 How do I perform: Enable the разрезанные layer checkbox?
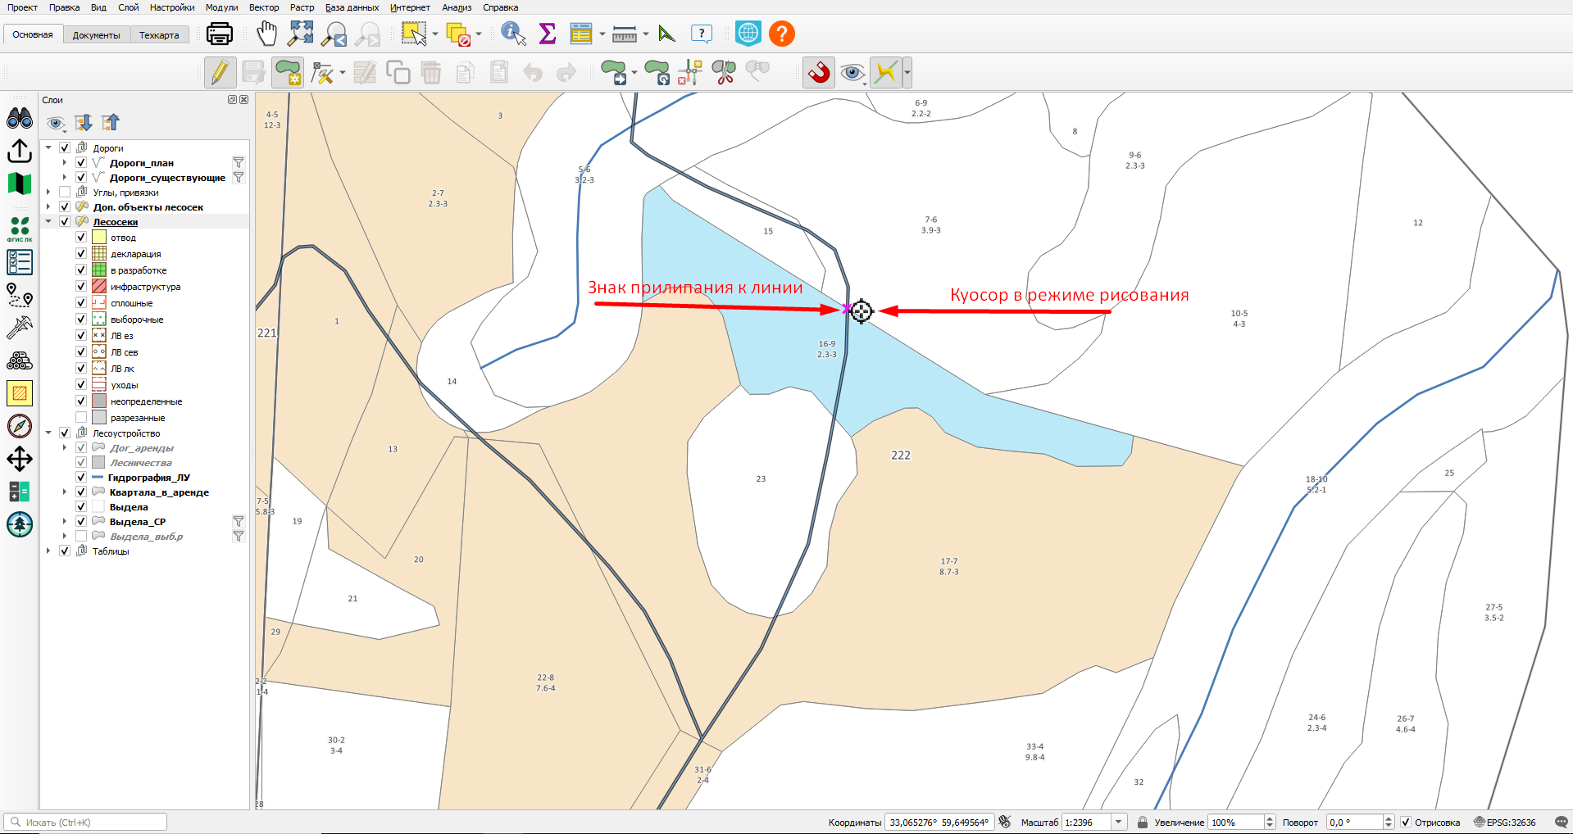pos(81,418)
